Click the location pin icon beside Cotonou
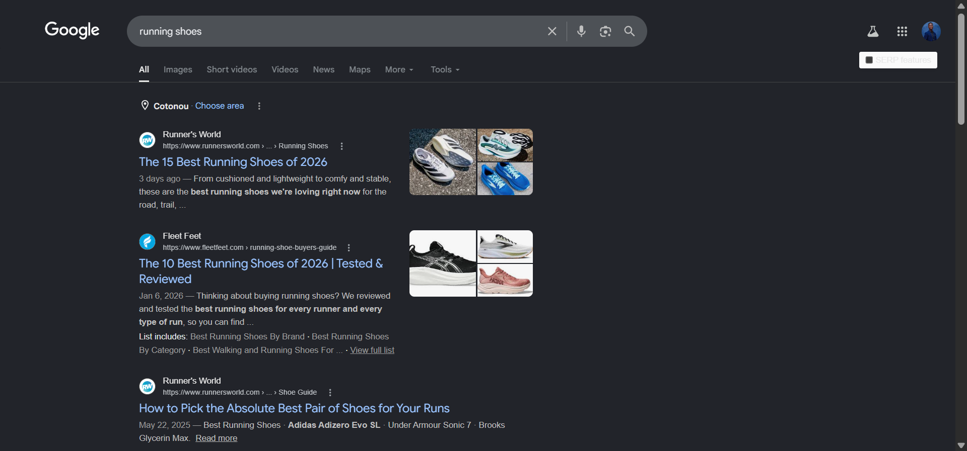 point(145,105)
